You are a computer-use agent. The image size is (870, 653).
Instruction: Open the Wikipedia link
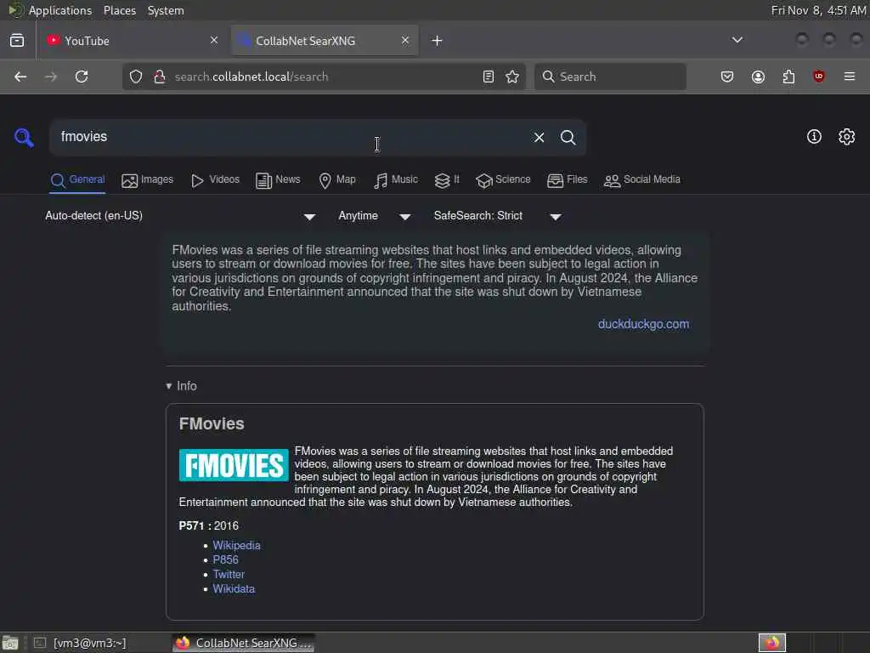pos(236,545)
